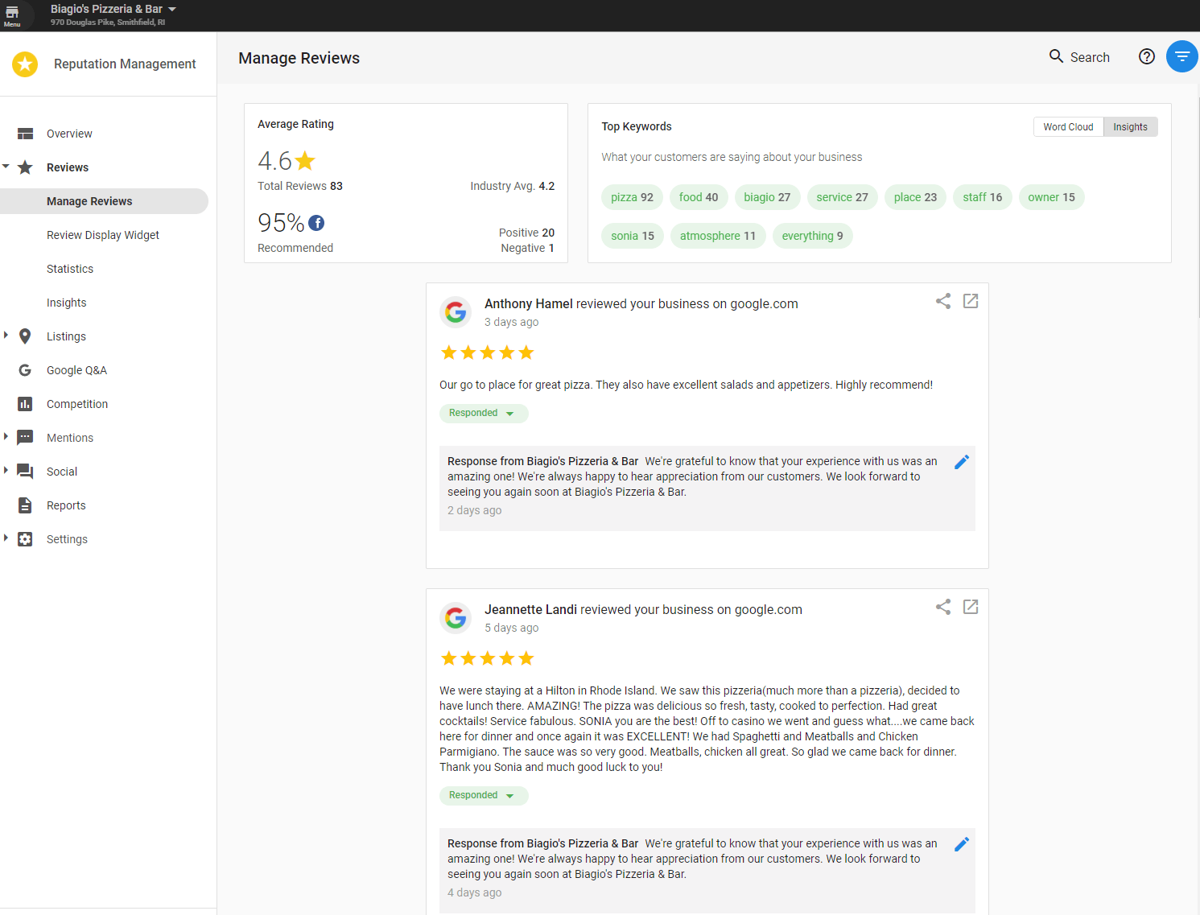Go to Manage Reviews in sidebar

click(x=104, y=201)
